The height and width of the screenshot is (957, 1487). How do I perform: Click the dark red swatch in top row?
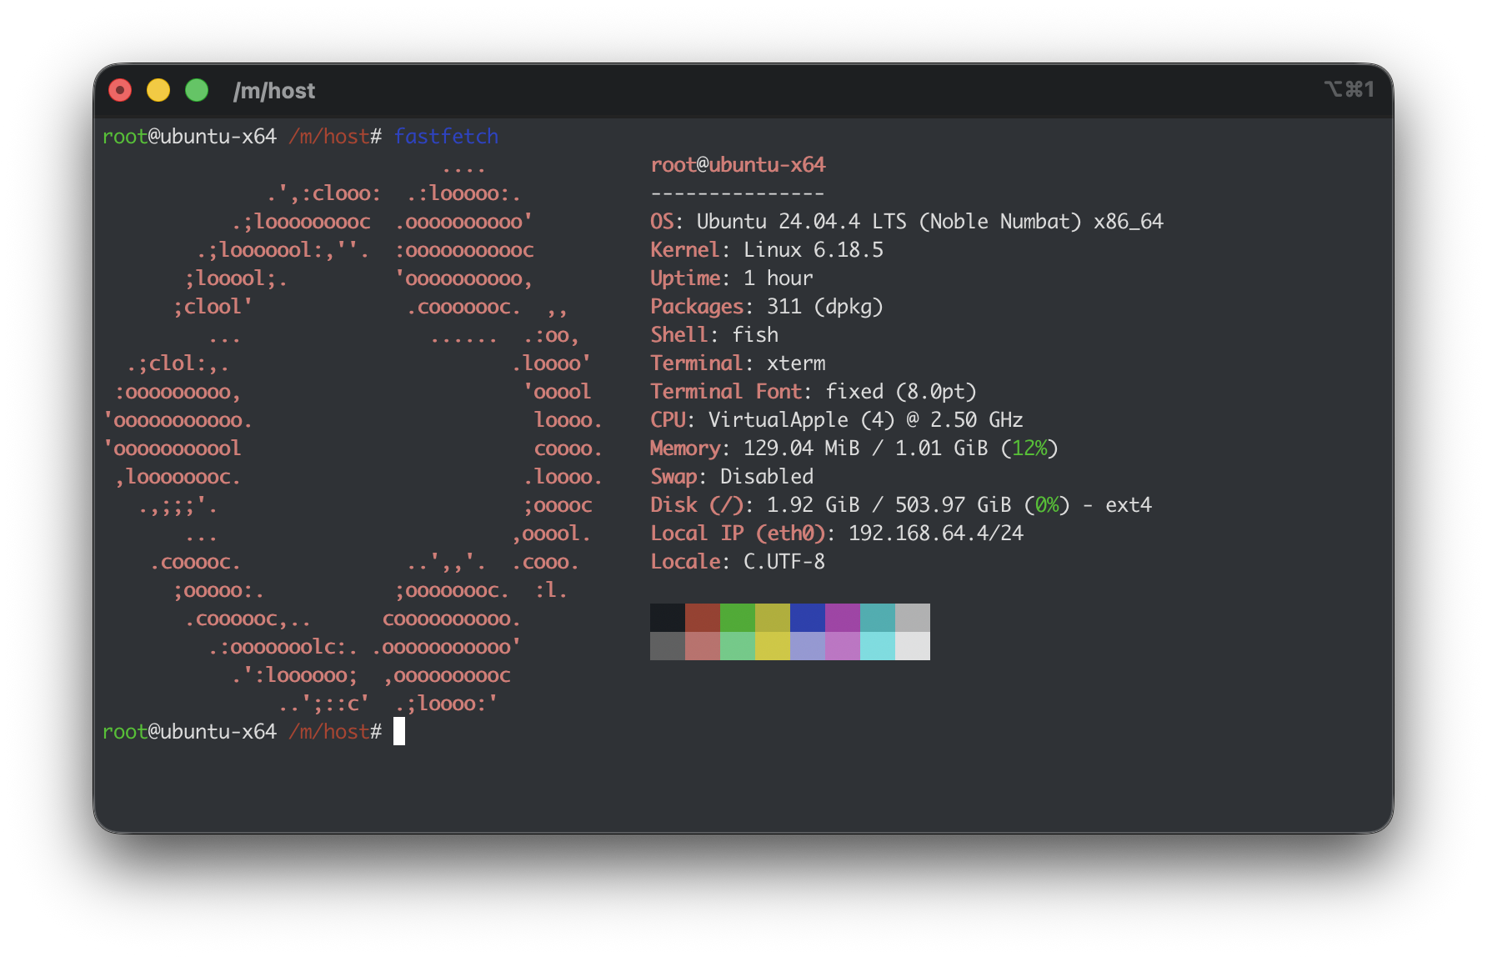coord(702,618)
